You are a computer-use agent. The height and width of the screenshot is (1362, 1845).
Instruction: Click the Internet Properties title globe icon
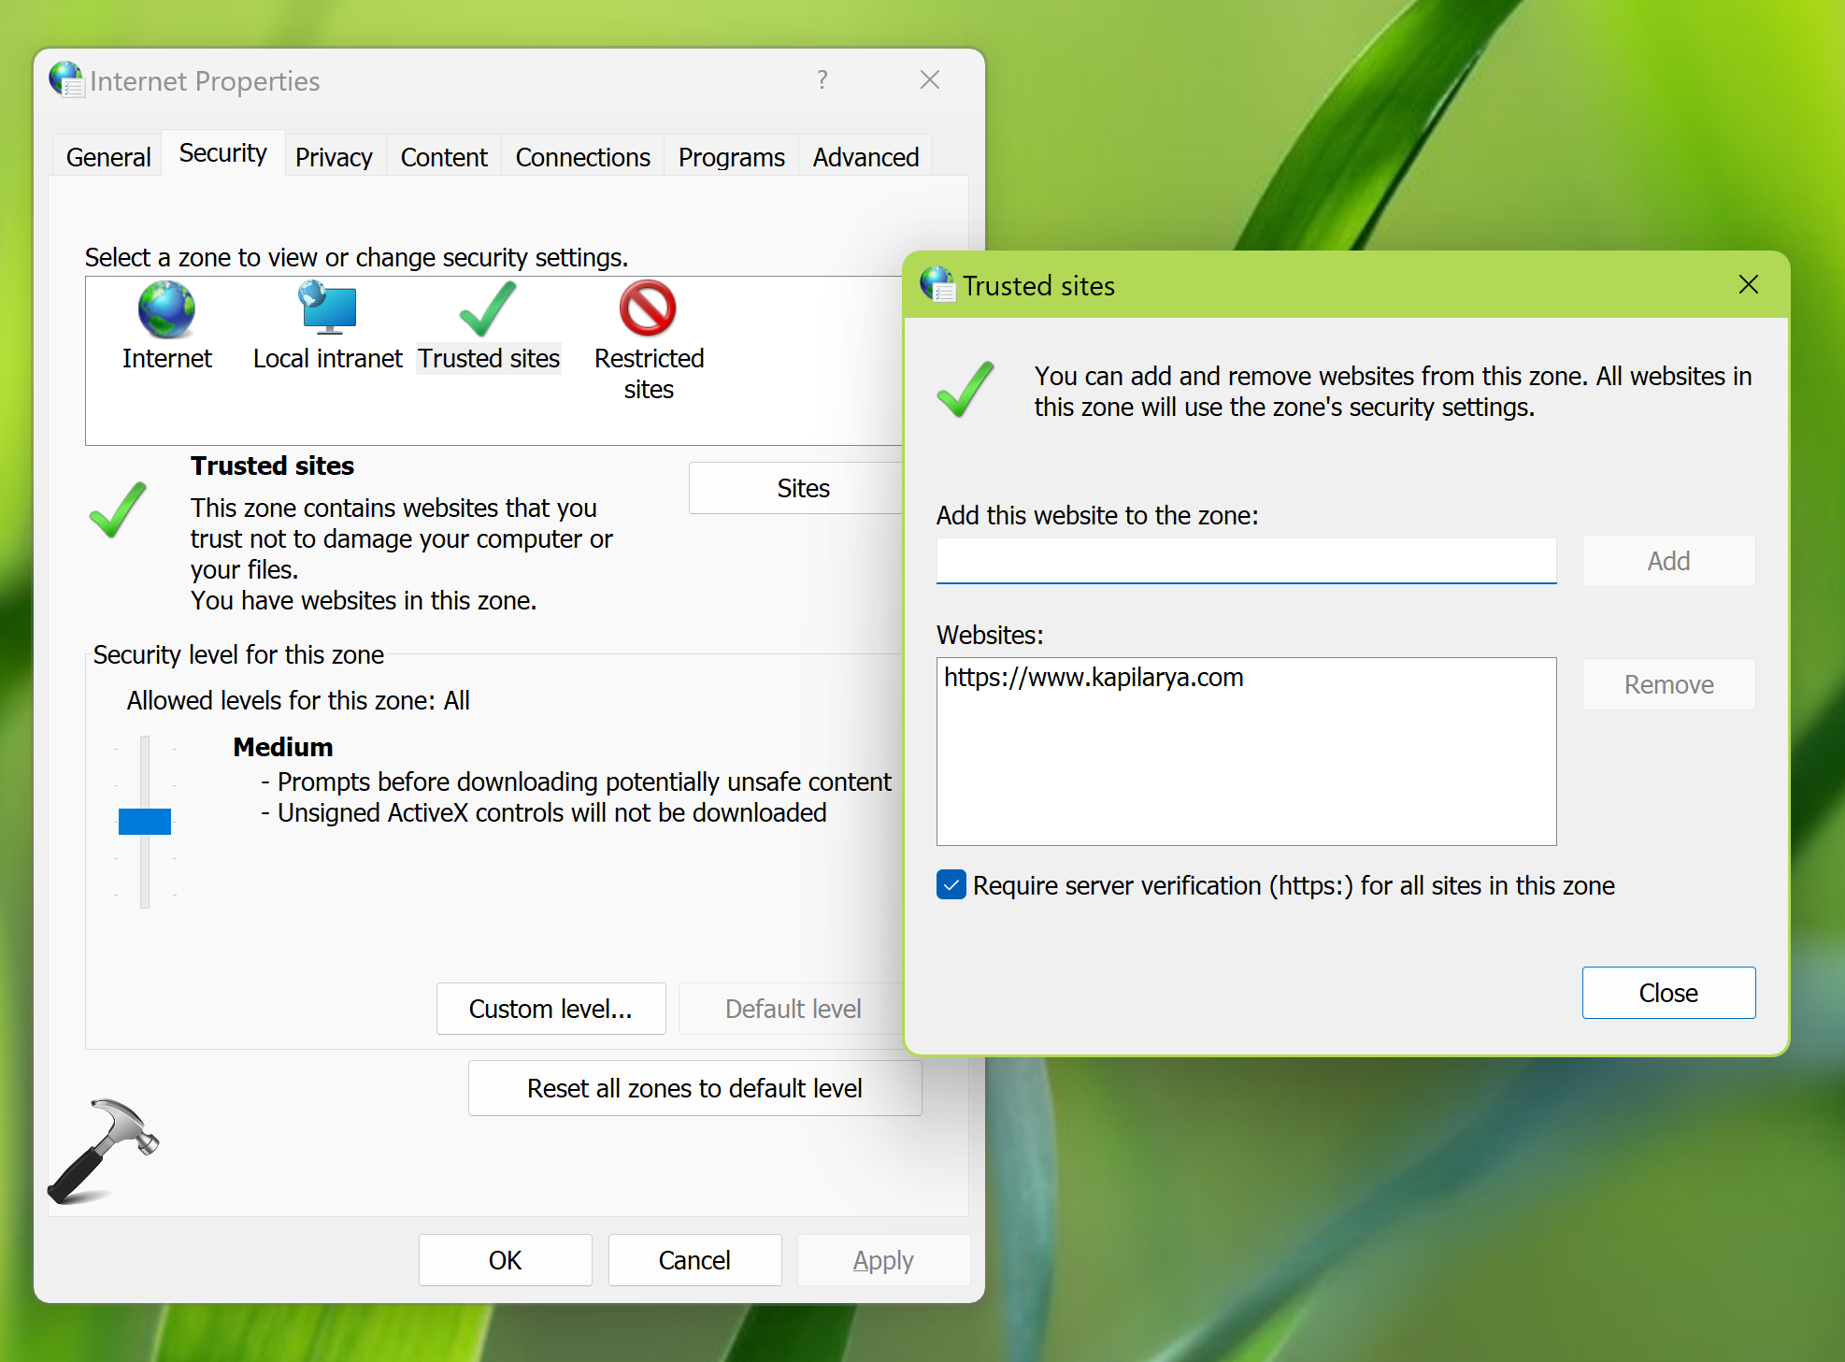click(66, 79)
